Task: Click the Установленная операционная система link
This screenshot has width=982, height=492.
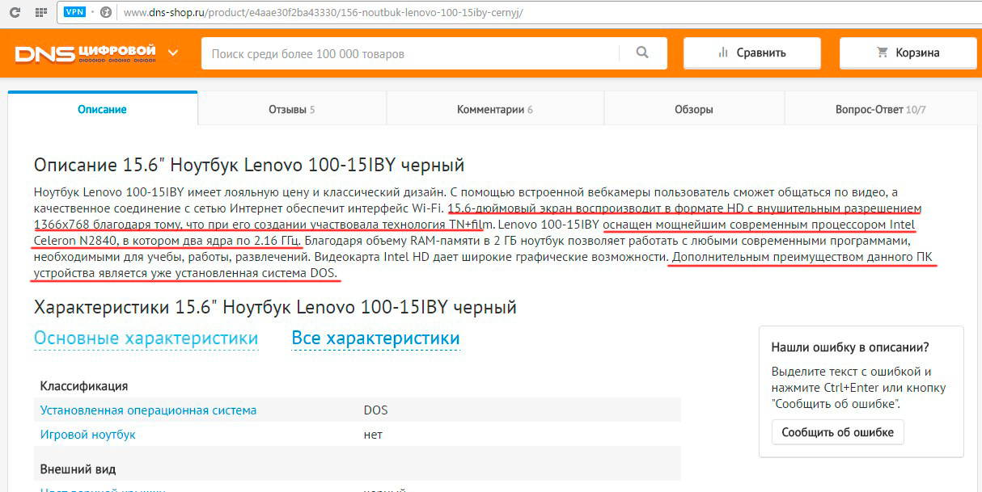Action: tap(148, 410)
